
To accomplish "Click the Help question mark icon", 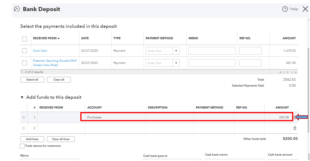I will (285, 9).
